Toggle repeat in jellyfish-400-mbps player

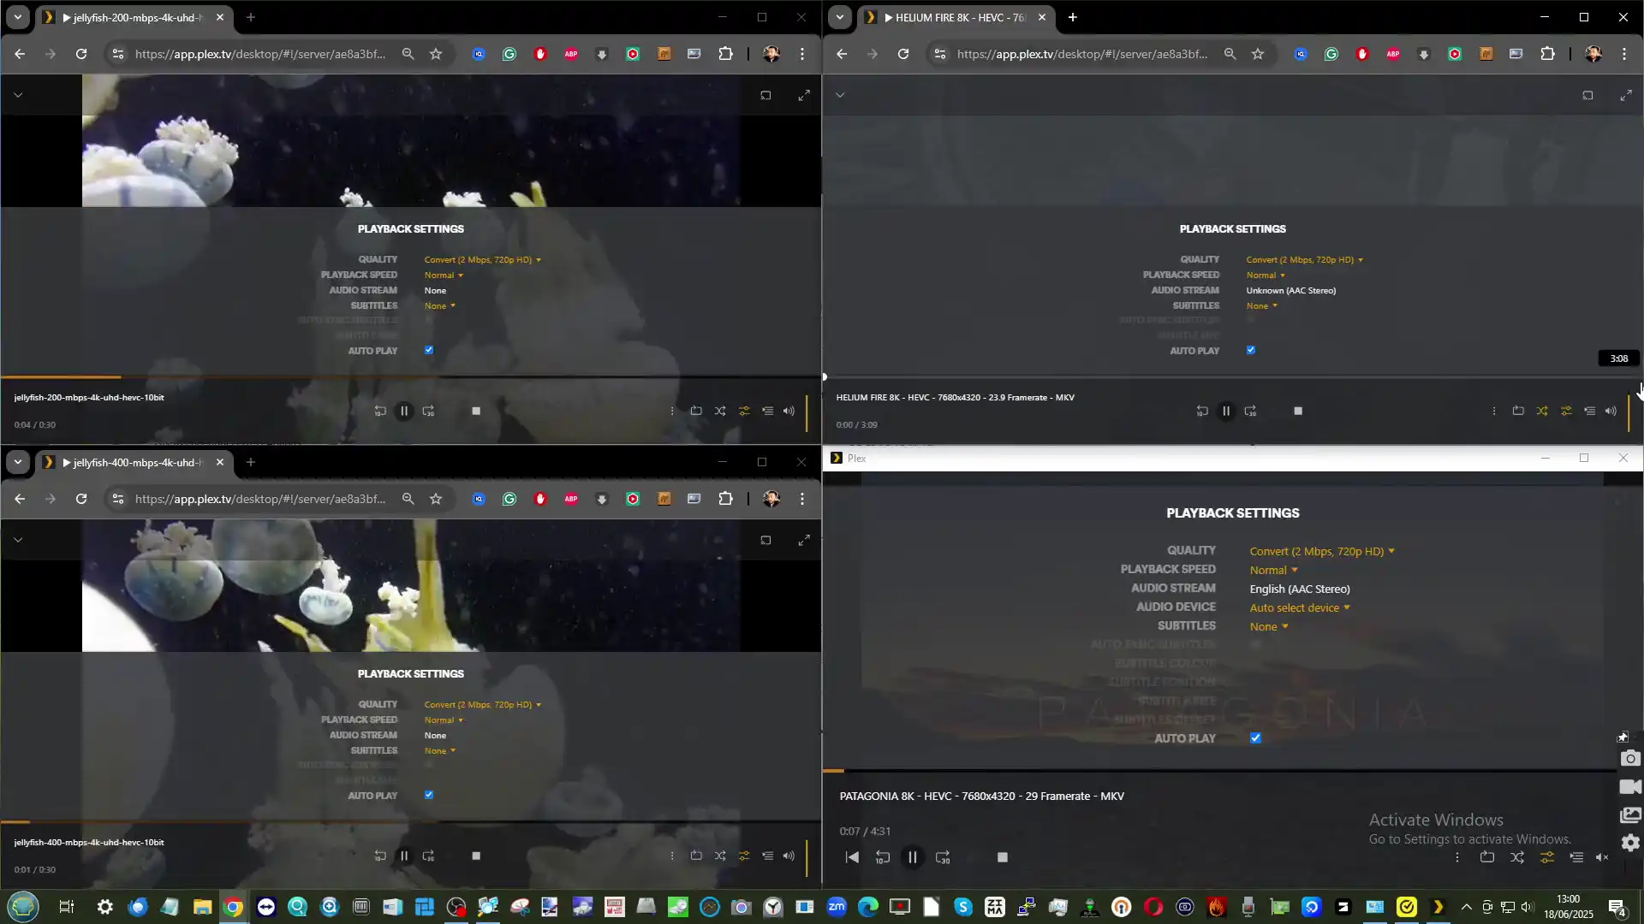[696, 856]
